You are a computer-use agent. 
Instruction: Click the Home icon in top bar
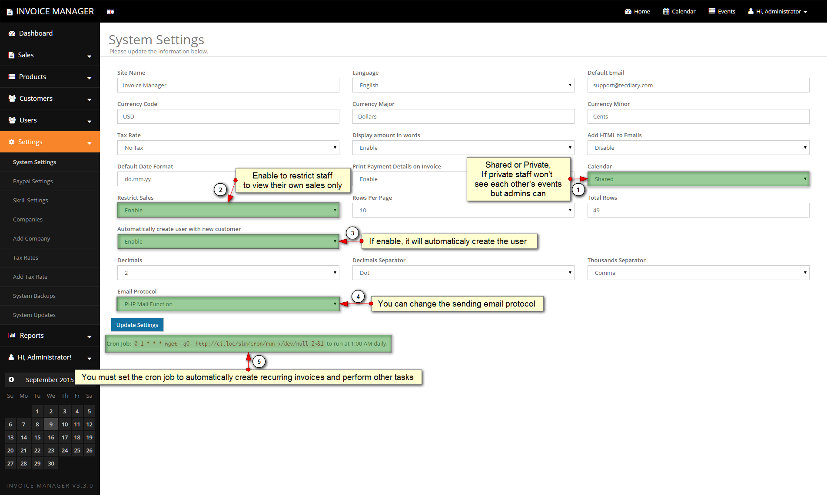628,11
